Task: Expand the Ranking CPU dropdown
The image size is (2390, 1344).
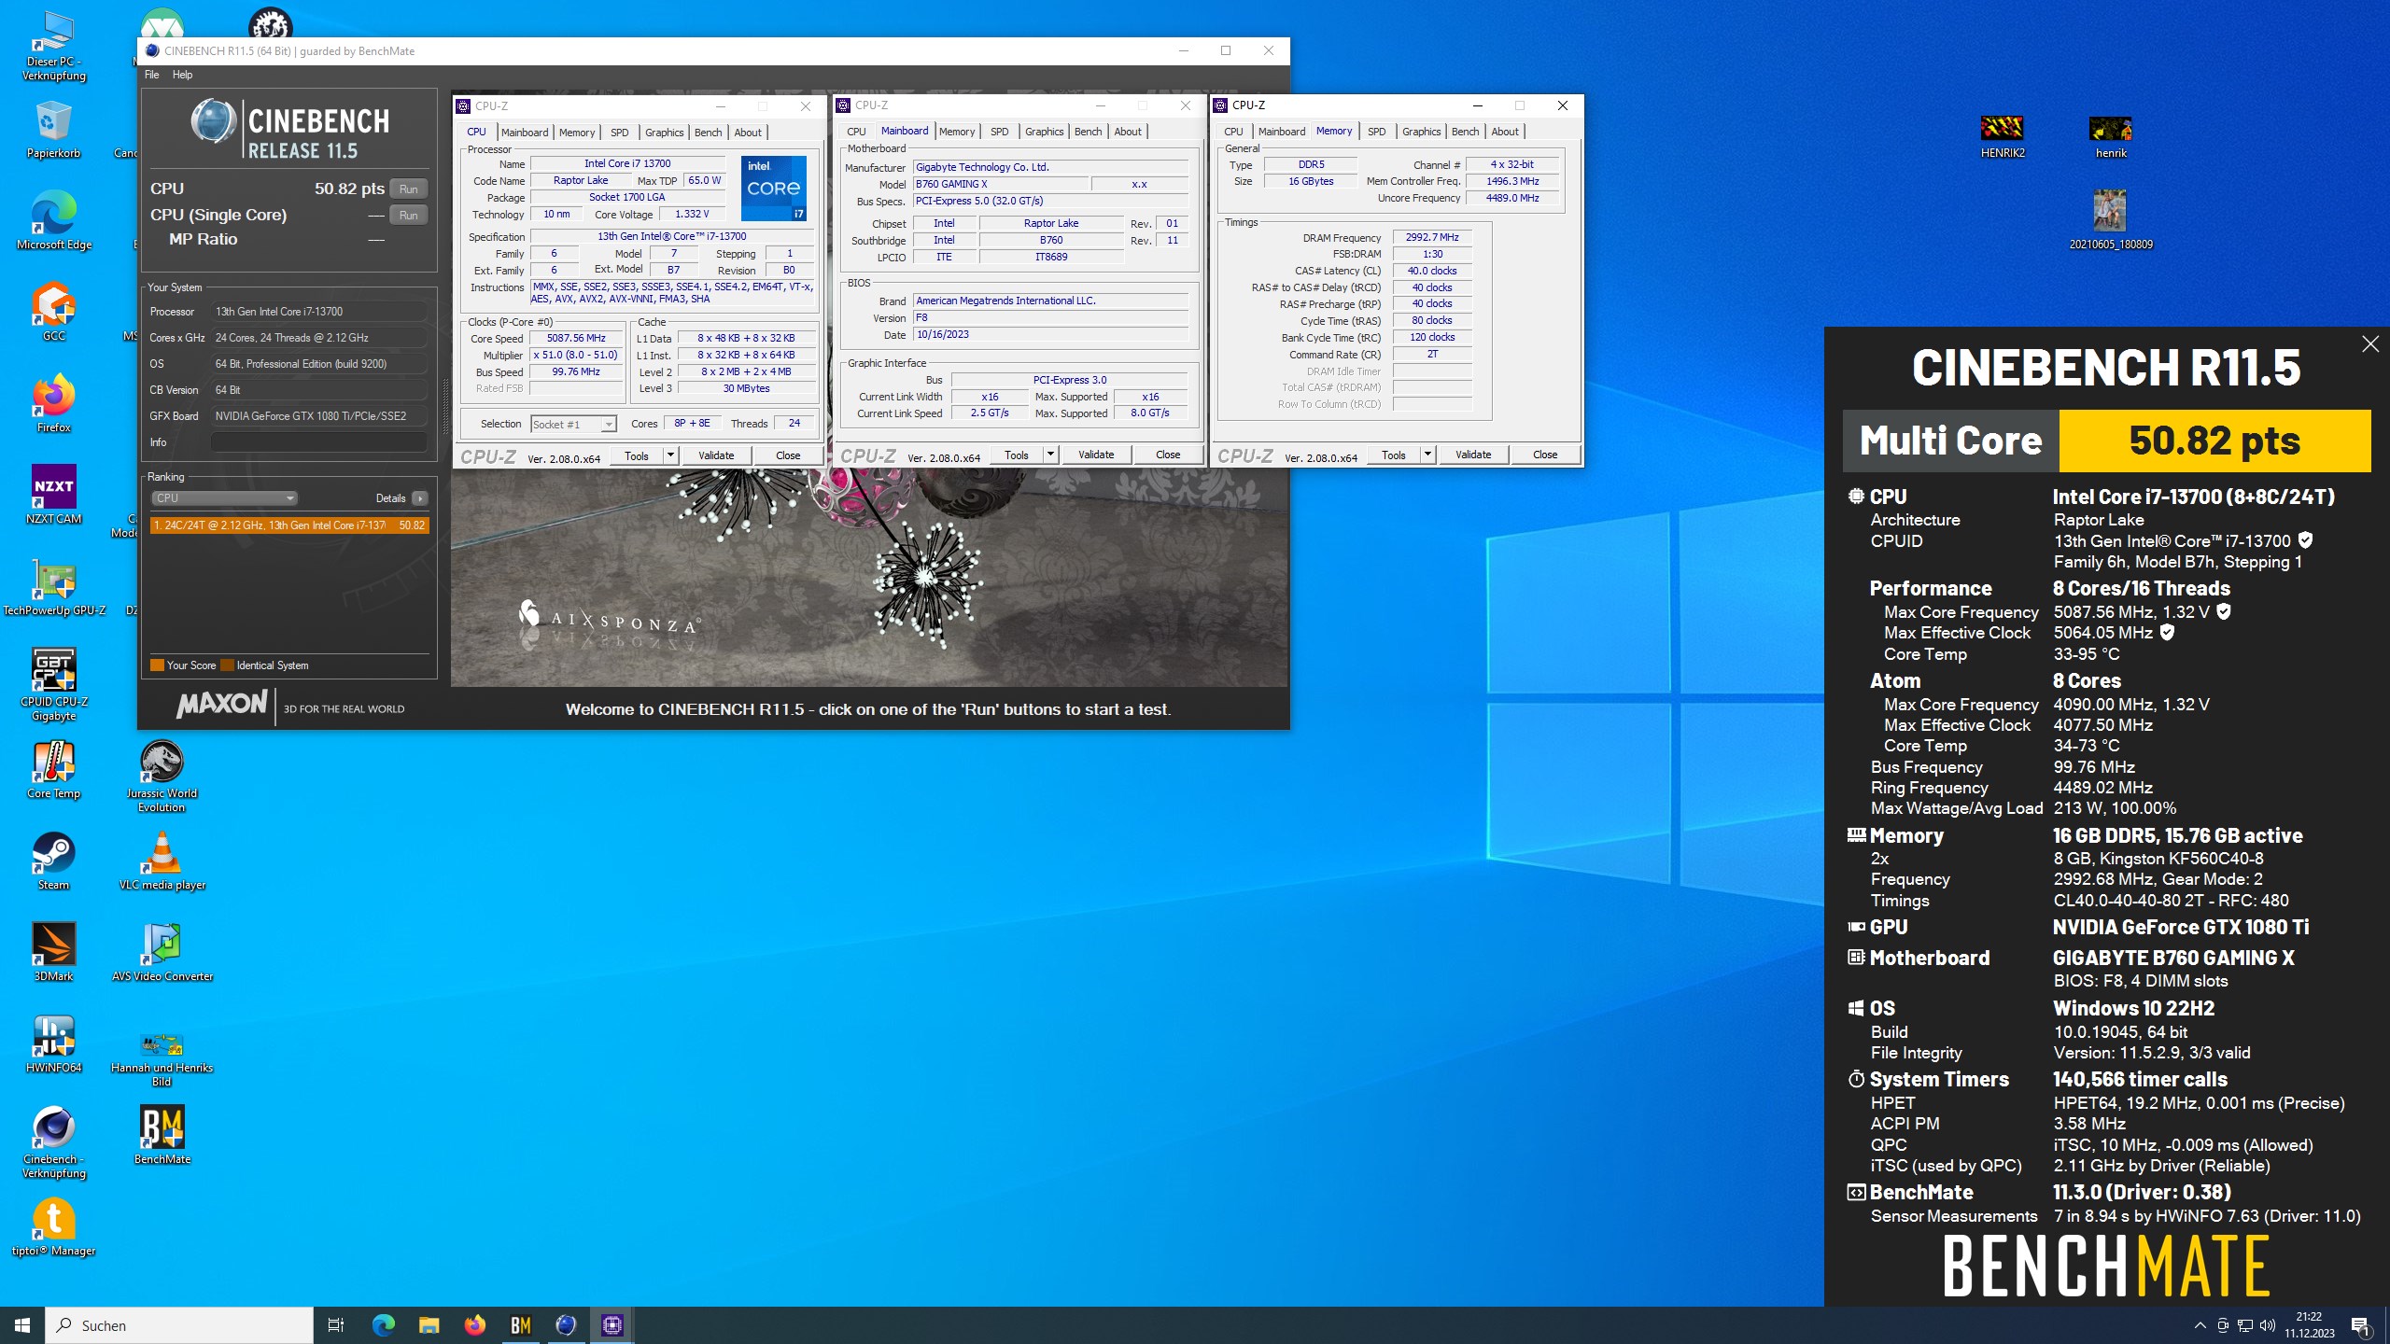Action: click(x=224, y=498)
